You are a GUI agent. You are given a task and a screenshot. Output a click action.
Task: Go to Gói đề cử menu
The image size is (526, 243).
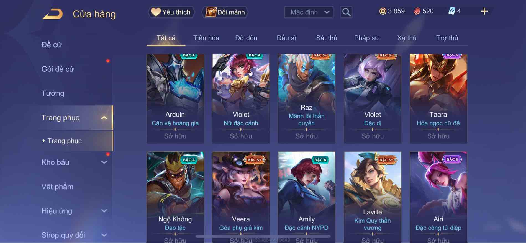pos(58,69)
